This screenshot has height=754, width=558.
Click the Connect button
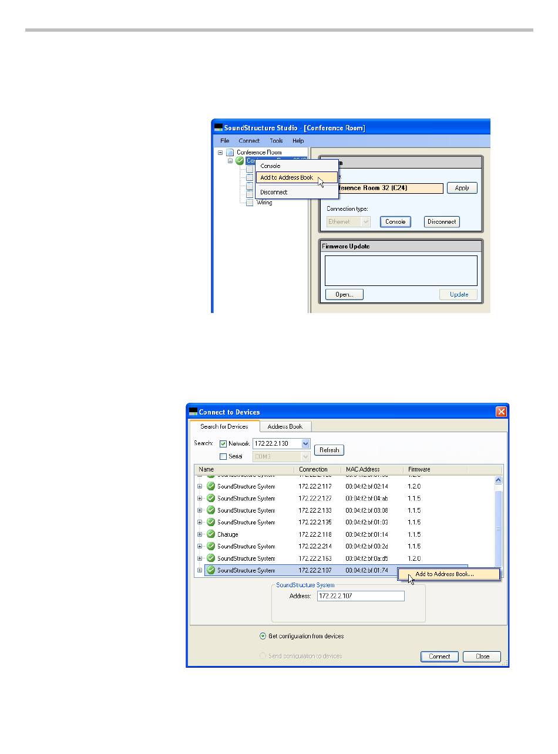point(439,657)
